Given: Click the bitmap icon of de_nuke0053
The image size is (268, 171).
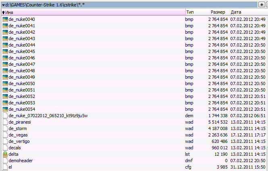Looking at the screenshot, I should click(5, 103).
